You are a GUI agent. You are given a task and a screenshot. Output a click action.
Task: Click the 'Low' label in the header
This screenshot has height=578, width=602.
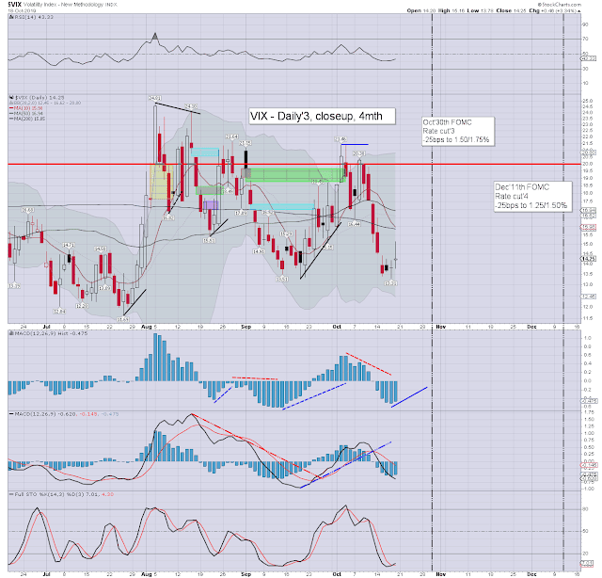pos(472,10)
